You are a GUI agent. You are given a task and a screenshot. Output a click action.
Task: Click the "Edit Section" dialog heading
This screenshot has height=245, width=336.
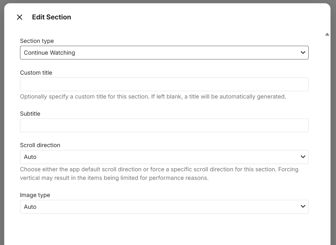click(x=51, y=17)
